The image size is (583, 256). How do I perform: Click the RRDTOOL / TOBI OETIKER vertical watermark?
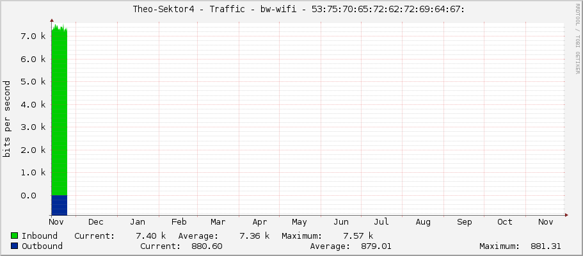(577, 38)
